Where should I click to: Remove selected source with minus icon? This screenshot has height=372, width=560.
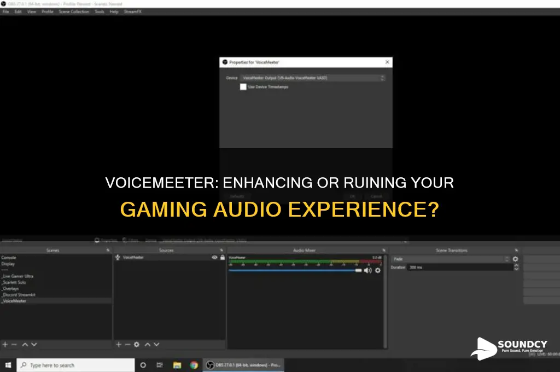(x=127, y=345)
